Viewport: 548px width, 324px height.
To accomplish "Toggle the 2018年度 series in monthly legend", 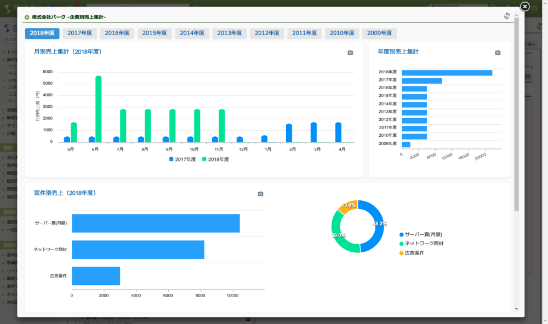I will tap(215, 159).
